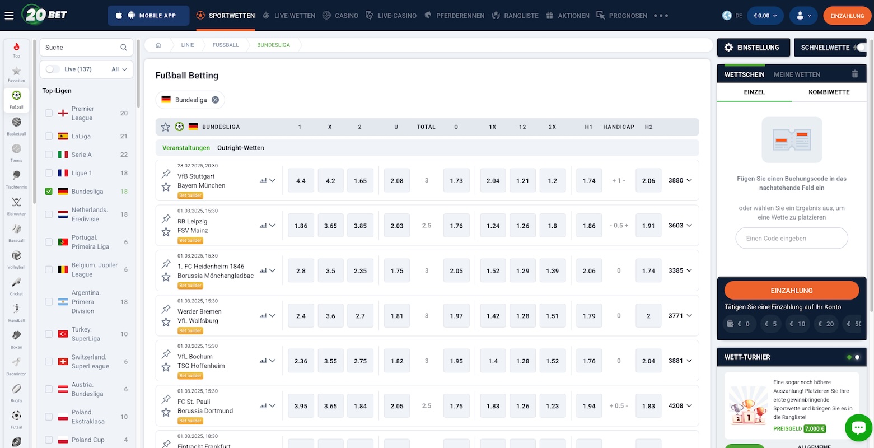Bet 4.4 on VfB Stuttgart win
The image size is (874, 448).
[301, 180]
